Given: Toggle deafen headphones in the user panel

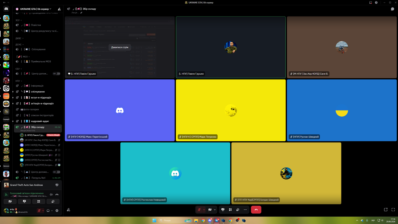Looking at the screenshot, I should [x=48, y=211].
